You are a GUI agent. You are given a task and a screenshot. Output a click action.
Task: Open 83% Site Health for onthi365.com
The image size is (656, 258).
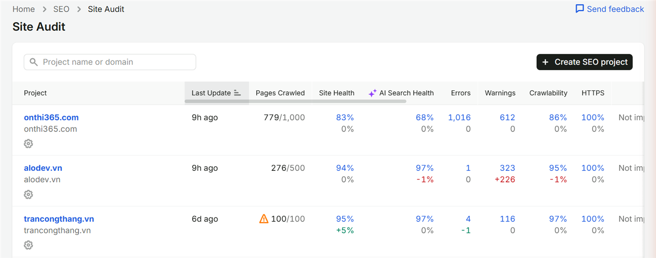pos(345,118)
